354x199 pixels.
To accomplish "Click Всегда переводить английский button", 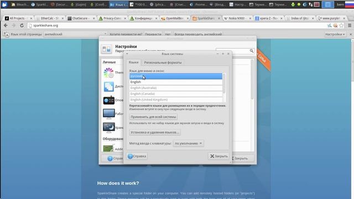I will pos(198,34).
